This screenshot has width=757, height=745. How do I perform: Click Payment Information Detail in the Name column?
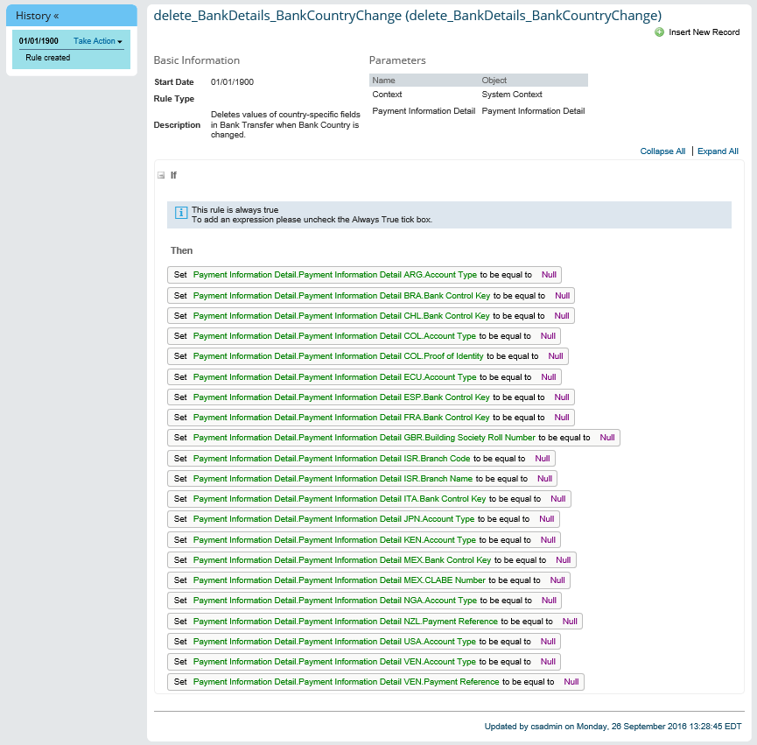pos(424,111)
